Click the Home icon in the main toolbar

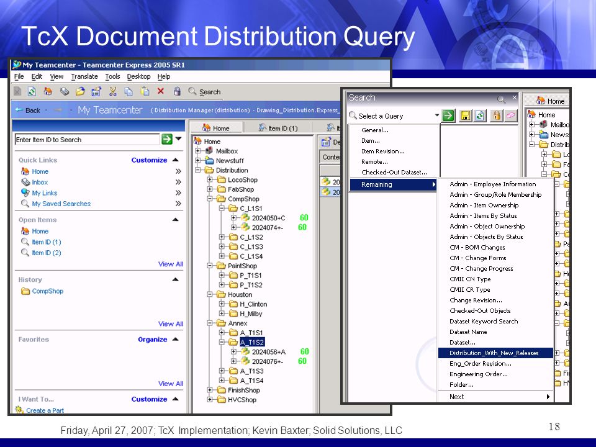(48, 91)
